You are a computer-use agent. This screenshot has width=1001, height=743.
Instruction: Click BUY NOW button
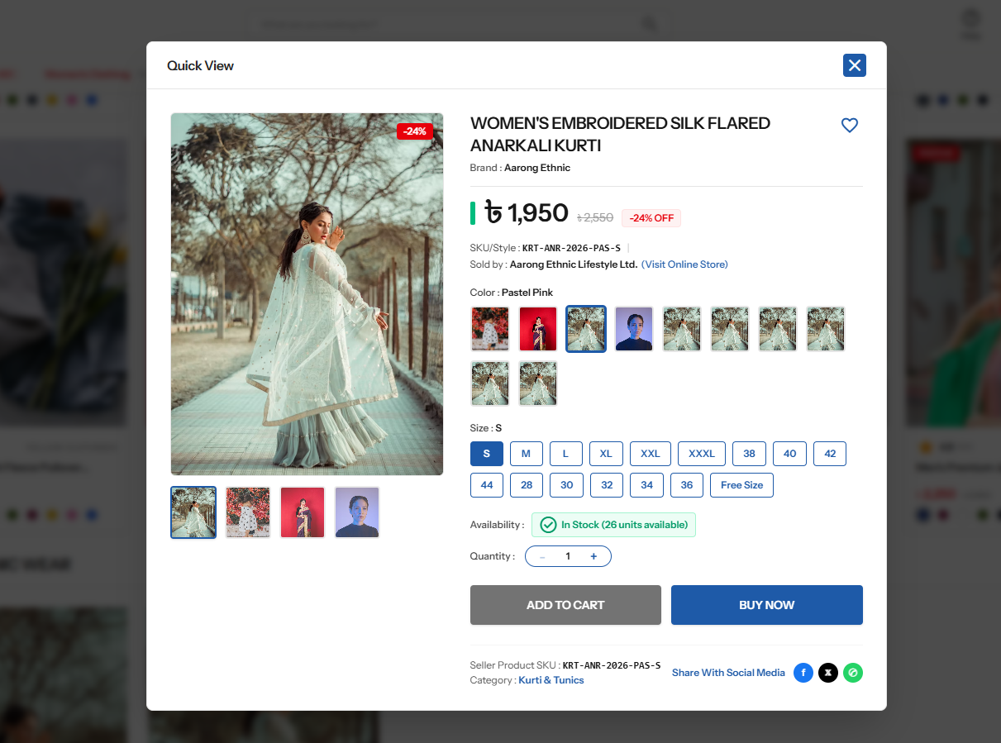[x=767, y=605]
